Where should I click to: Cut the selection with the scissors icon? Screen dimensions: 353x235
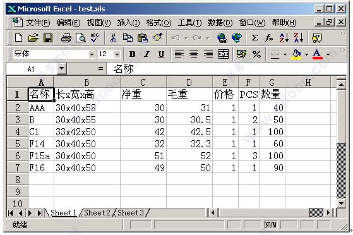(113, 38)
